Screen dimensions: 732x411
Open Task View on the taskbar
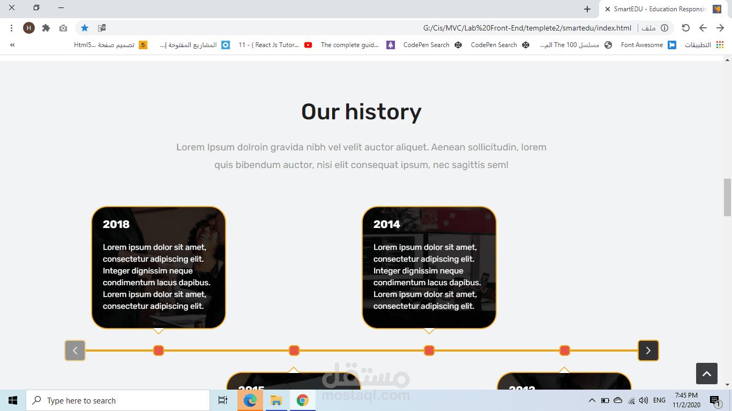click(223, 400)
